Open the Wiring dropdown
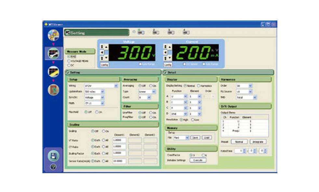Image resolution: width=319 pixels, height=192 pixels. coord(116,86)
